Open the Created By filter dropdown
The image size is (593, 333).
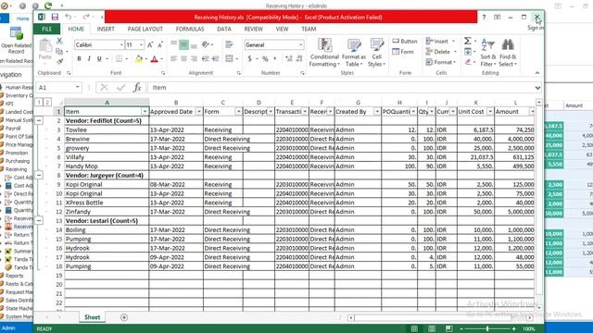[377, 112]
